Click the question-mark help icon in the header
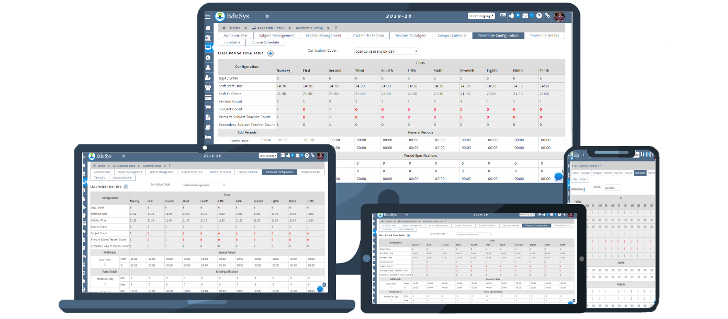The image size is (728, 319). click(539, 16)
